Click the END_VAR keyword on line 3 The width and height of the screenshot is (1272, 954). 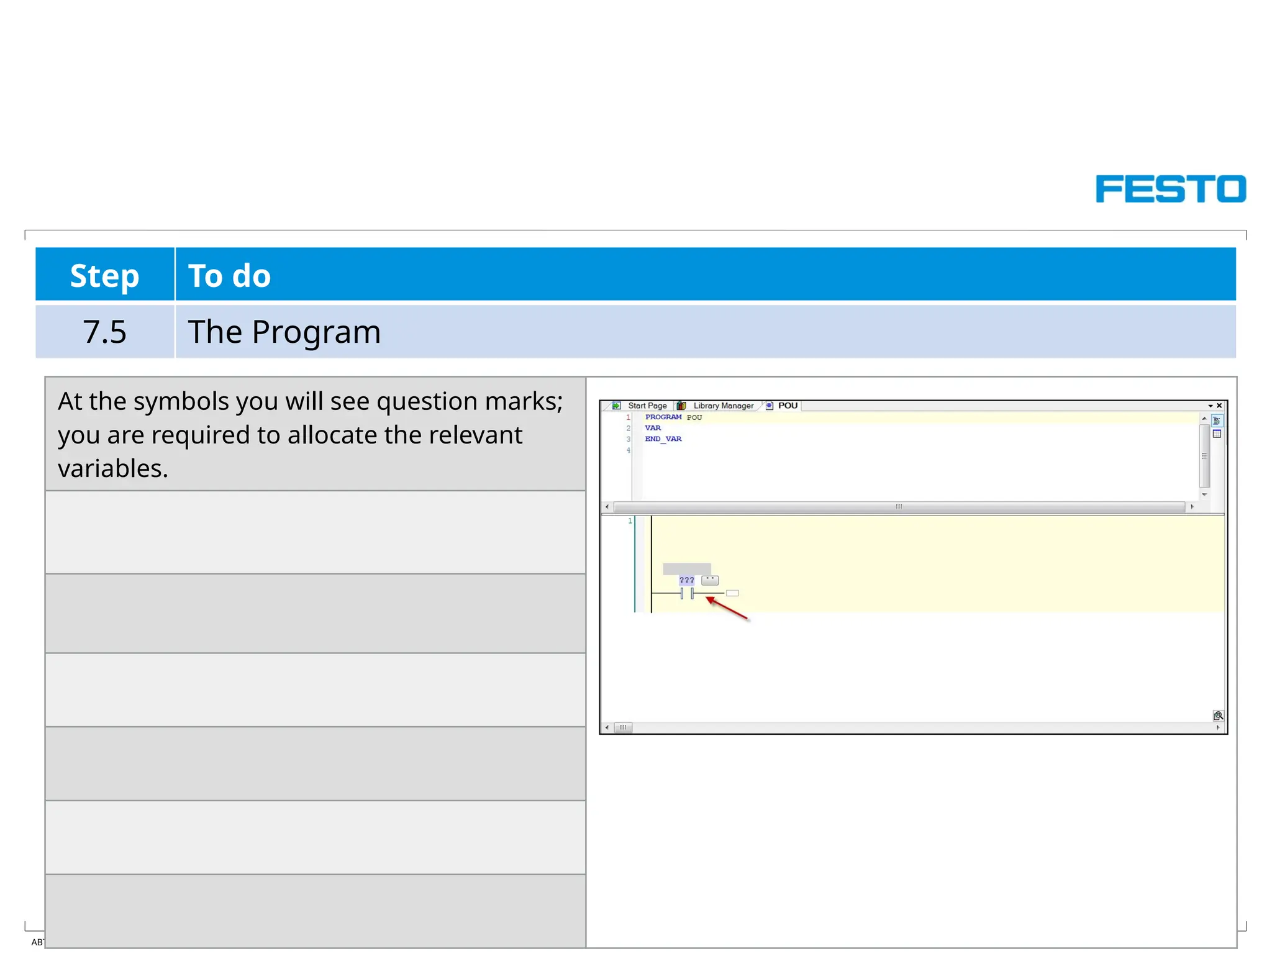663,438
